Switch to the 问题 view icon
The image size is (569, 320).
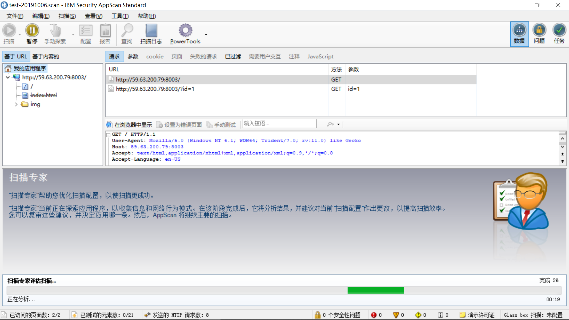click(539, 34)
